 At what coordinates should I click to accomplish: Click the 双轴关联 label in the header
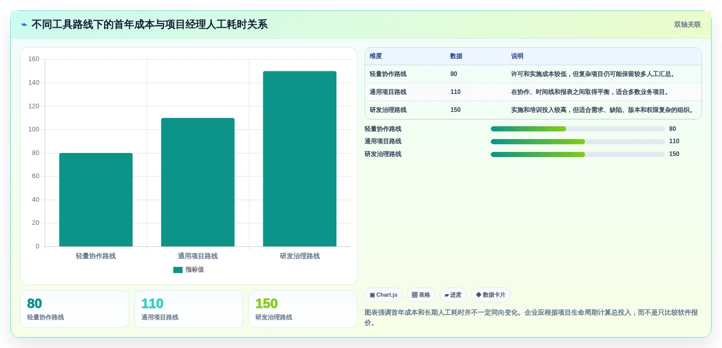(687, 25)
